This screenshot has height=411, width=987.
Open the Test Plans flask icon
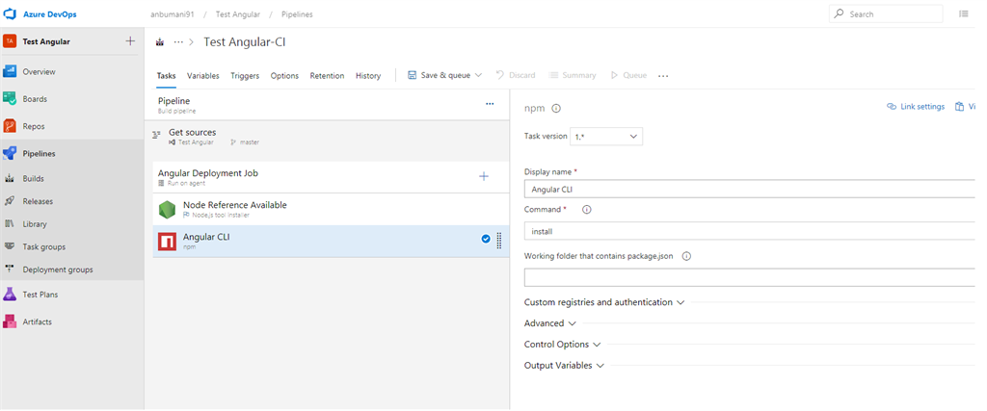tap(10, 295)
